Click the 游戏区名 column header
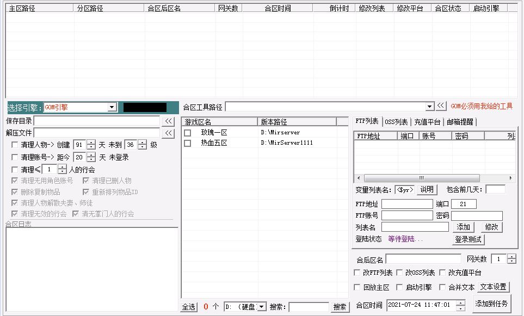The image size is (524, 316). pyautogui.click(x=220, y=122)
